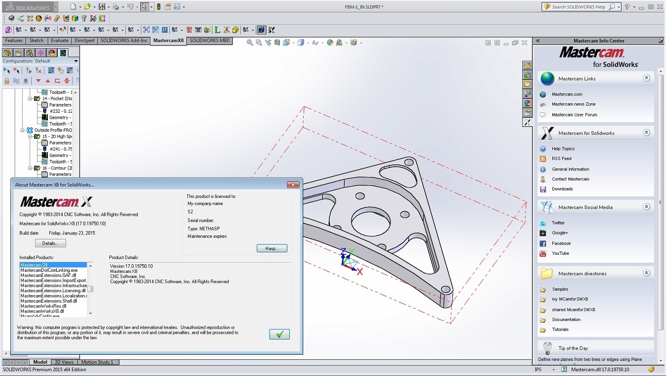Click the red move insert arrow down icon

[x=39, y=81]
